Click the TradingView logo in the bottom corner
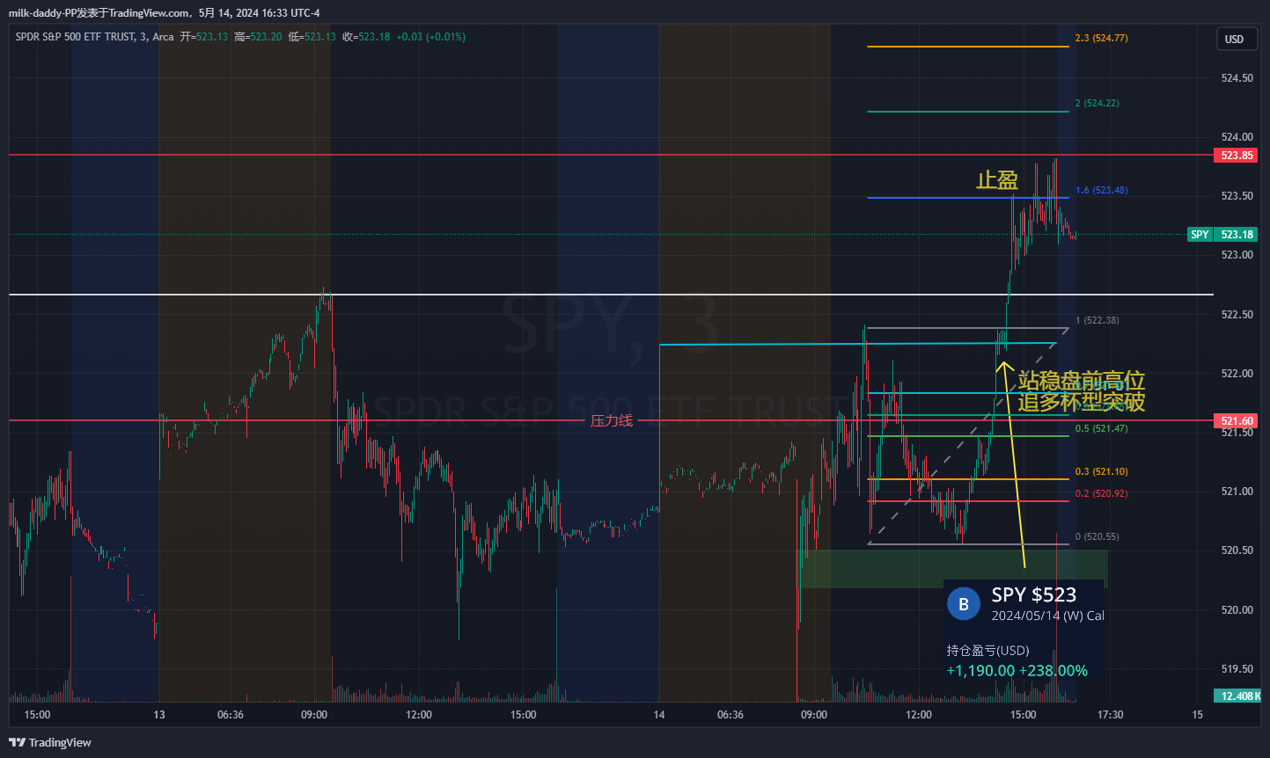 tap(50, 742)
